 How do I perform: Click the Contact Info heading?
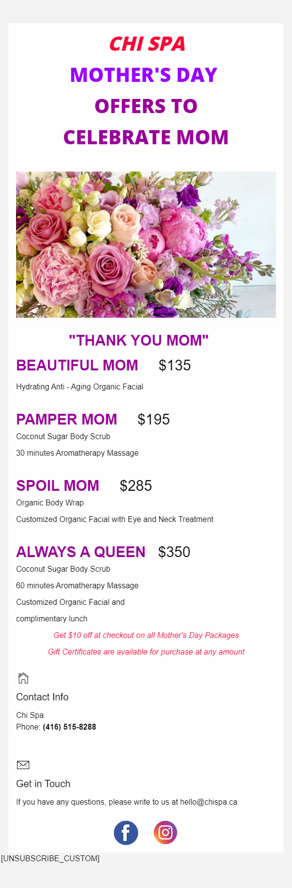42,697
